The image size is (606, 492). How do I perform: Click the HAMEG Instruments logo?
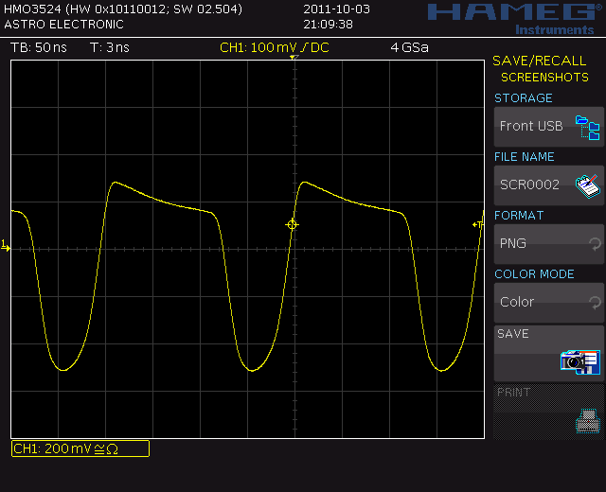point(510,16)
